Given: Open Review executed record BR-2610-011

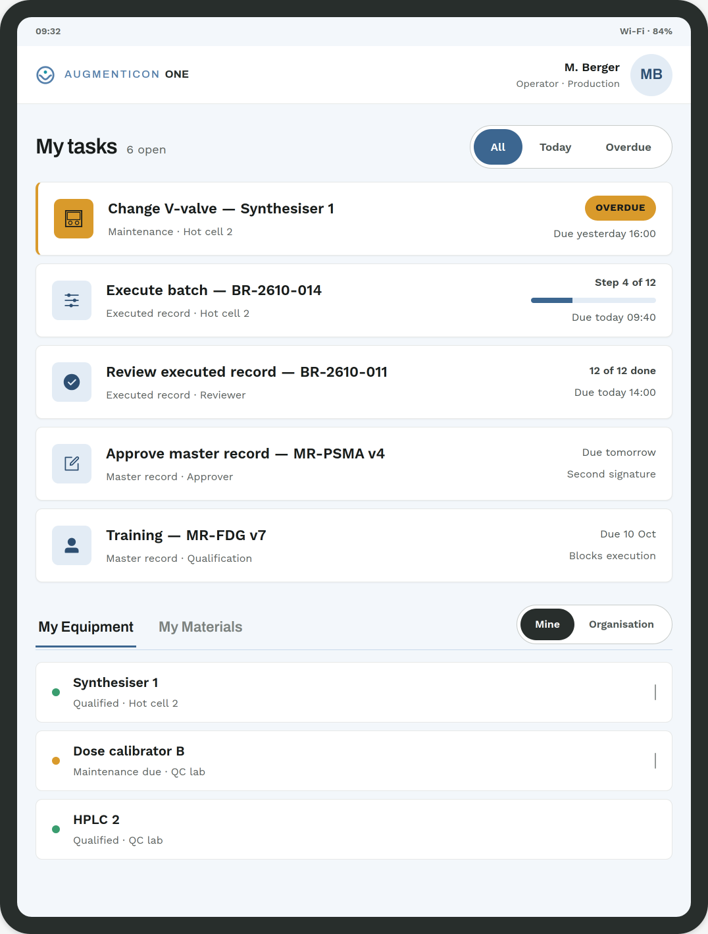Looking at the screenshot, I should pyautogui.click(x=354, y=382).
